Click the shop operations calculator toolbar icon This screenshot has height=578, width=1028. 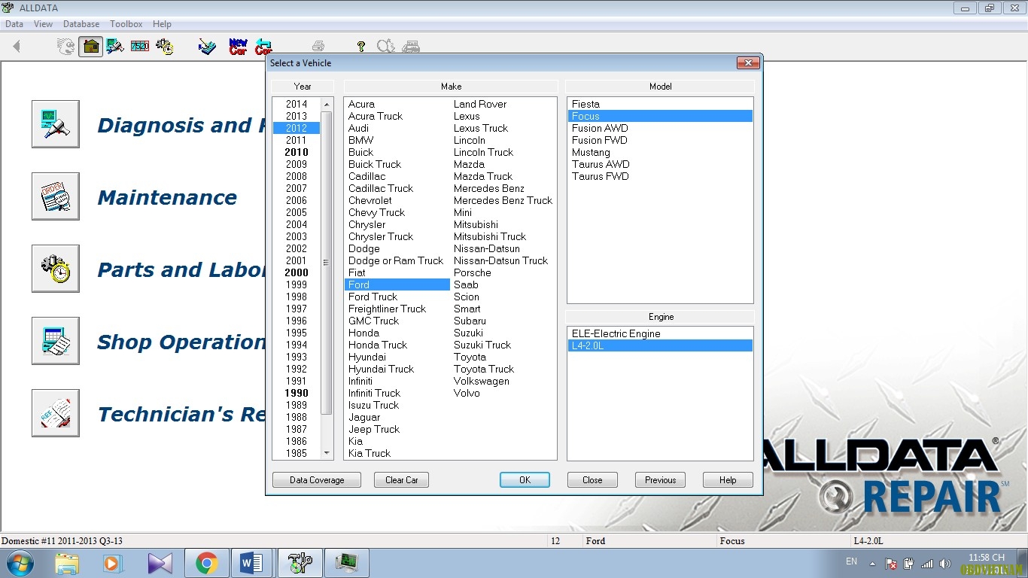[206, 47]
